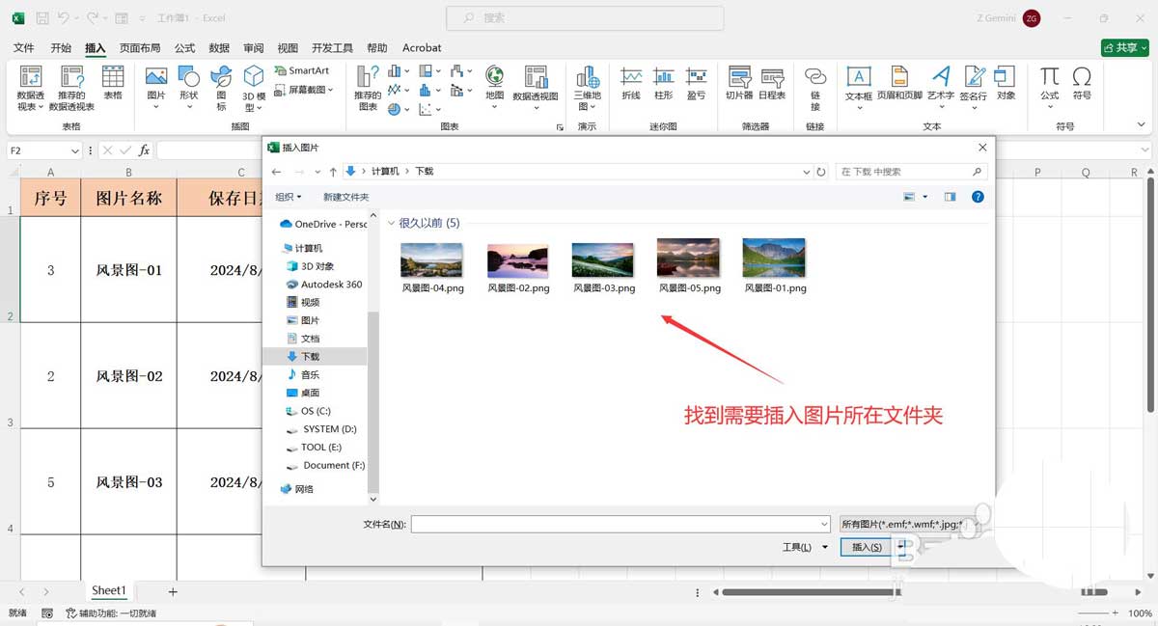Open 3D Models (3D 模型) option
1158x626 pixels.
(254, 88)
